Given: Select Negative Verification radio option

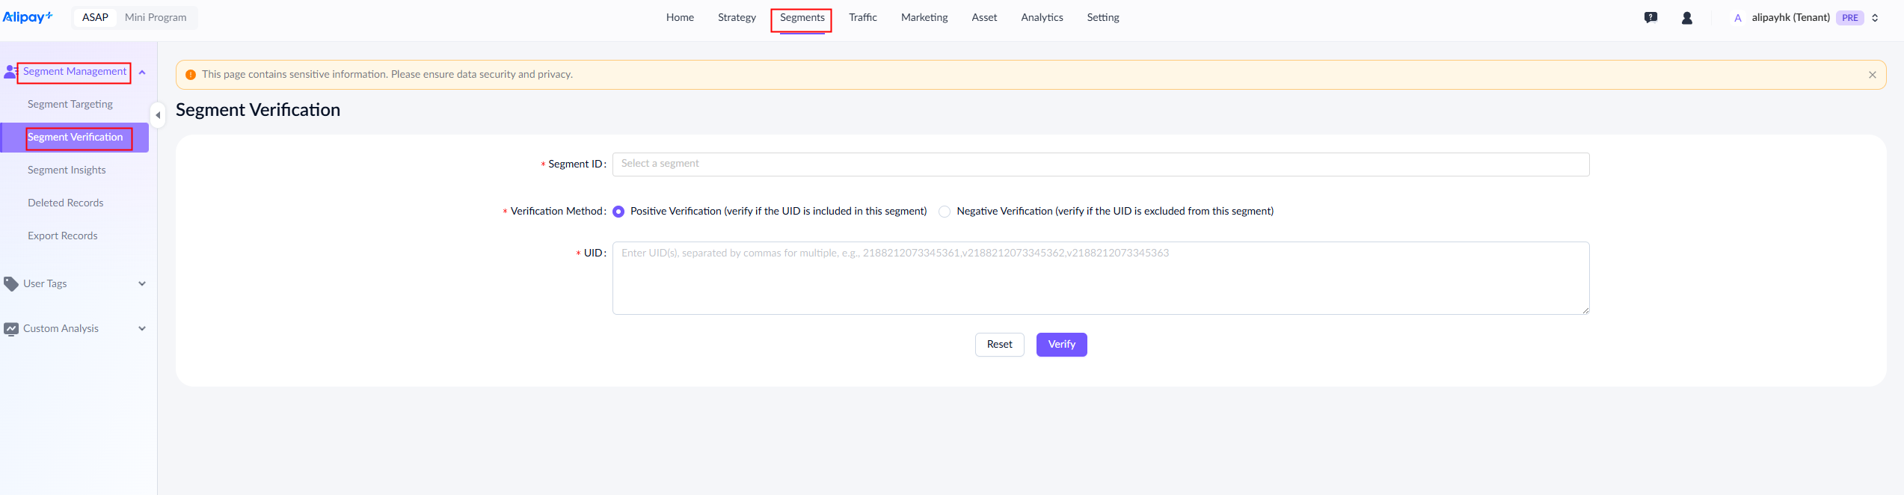Looking at the screenshot, I should (x=945, y=212).
